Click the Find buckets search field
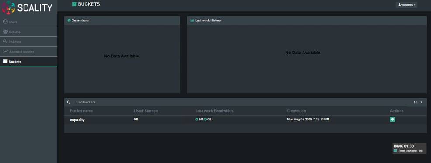 click(x=239, y=102)
